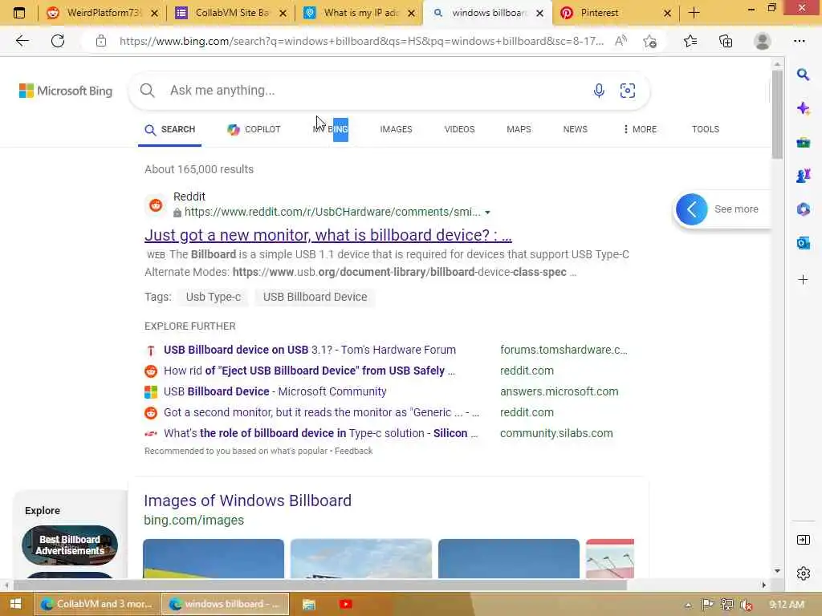Open the sidebar Outlook icon
Viewport: 822px width, 616px height.
pos(803,243)
